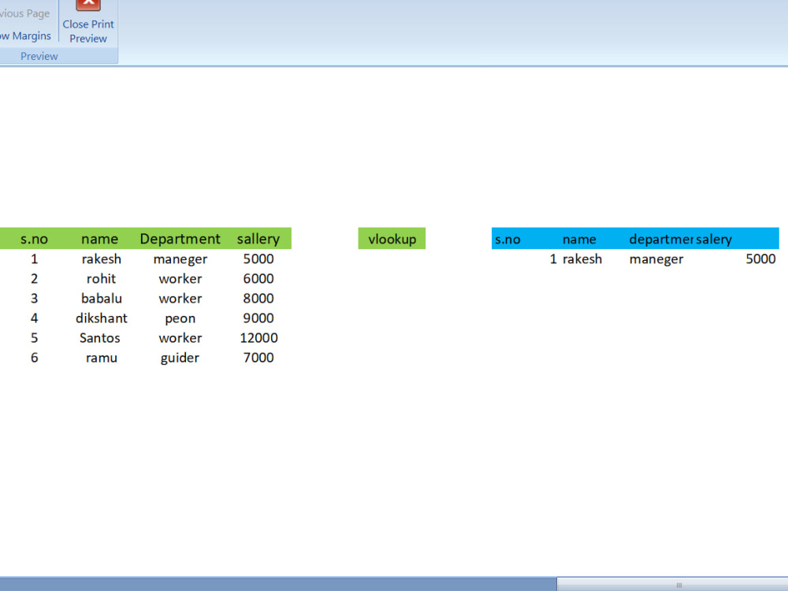788x591 pixels.
Task: Click serial number 6 in ramu's row
Action: (x=34, y=358)
